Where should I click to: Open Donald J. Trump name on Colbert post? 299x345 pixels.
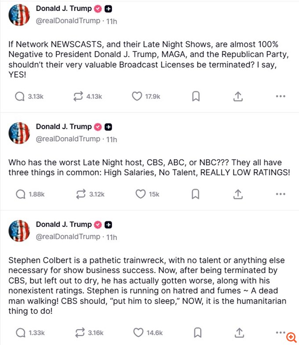coord(64,224)
